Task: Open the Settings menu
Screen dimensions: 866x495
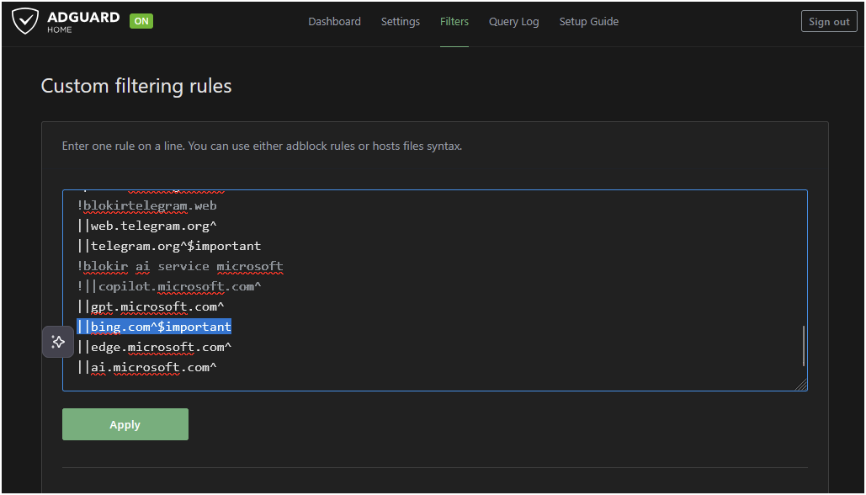Action: [x=401, y=22]
